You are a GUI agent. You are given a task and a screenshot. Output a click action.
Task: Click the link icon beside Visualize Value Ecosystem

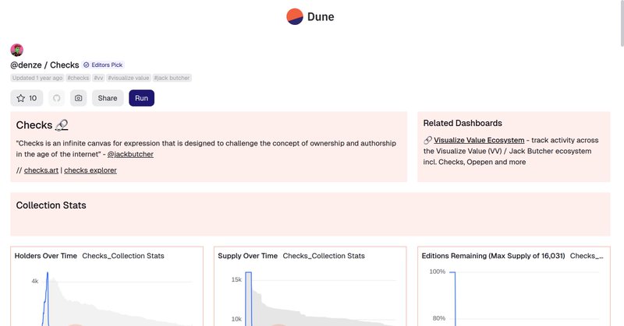click(427, 140)
